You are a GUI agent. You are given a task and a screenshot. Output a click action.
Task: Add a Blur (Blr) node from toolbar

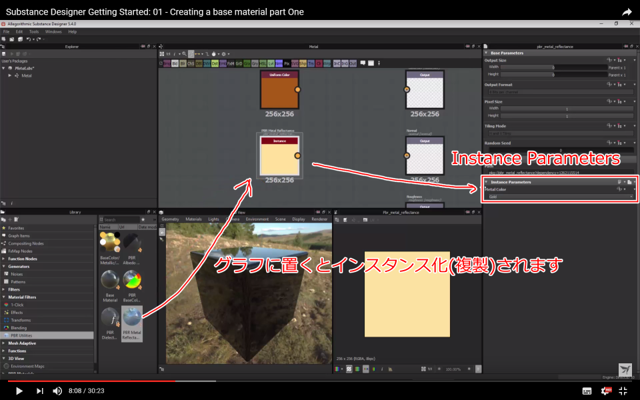pos(183,64)
